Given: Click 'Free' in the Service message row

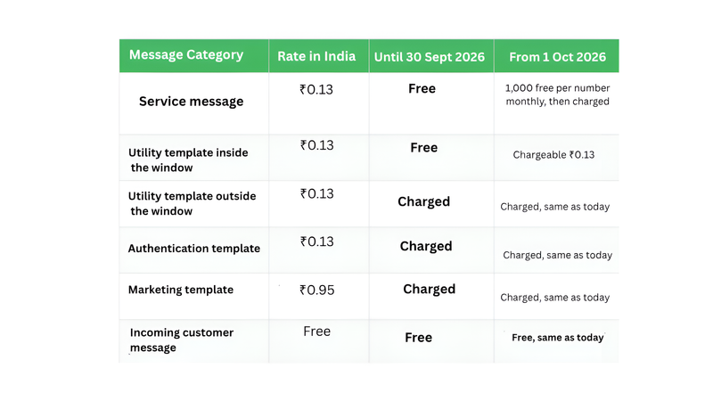Looking at the screenshot, I should (422, 88).
